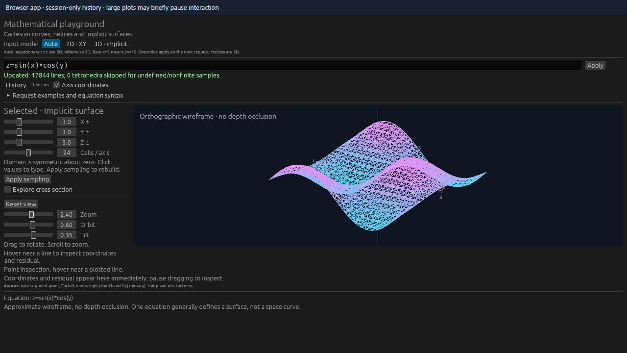Apply the entered equation
The height and width of the screenshot is (353, 627).
point(595,65)
